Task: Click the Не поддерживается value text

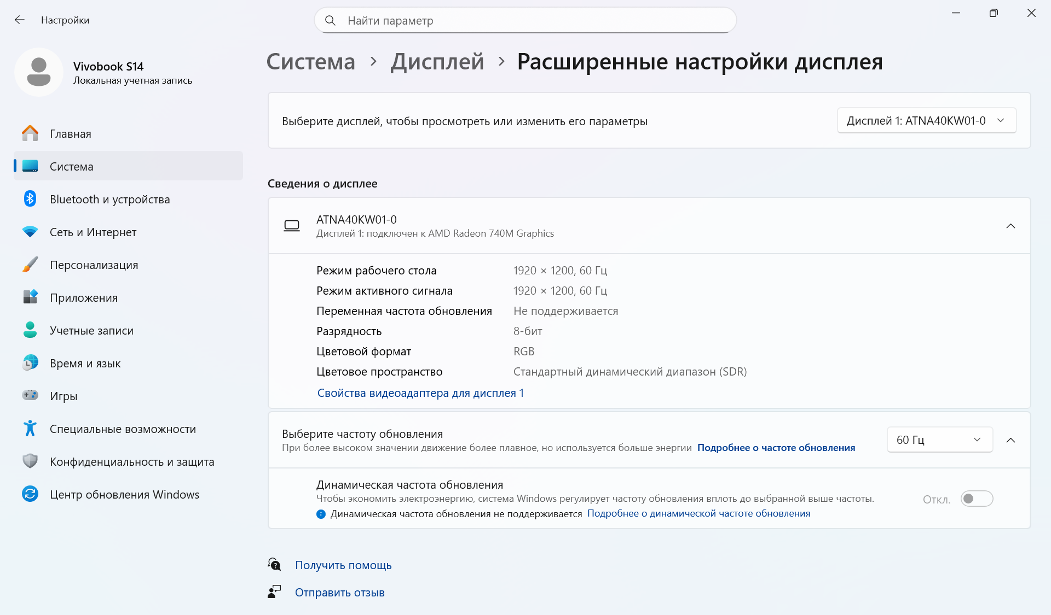Action: pyautogui.click(x=565, y=311)
